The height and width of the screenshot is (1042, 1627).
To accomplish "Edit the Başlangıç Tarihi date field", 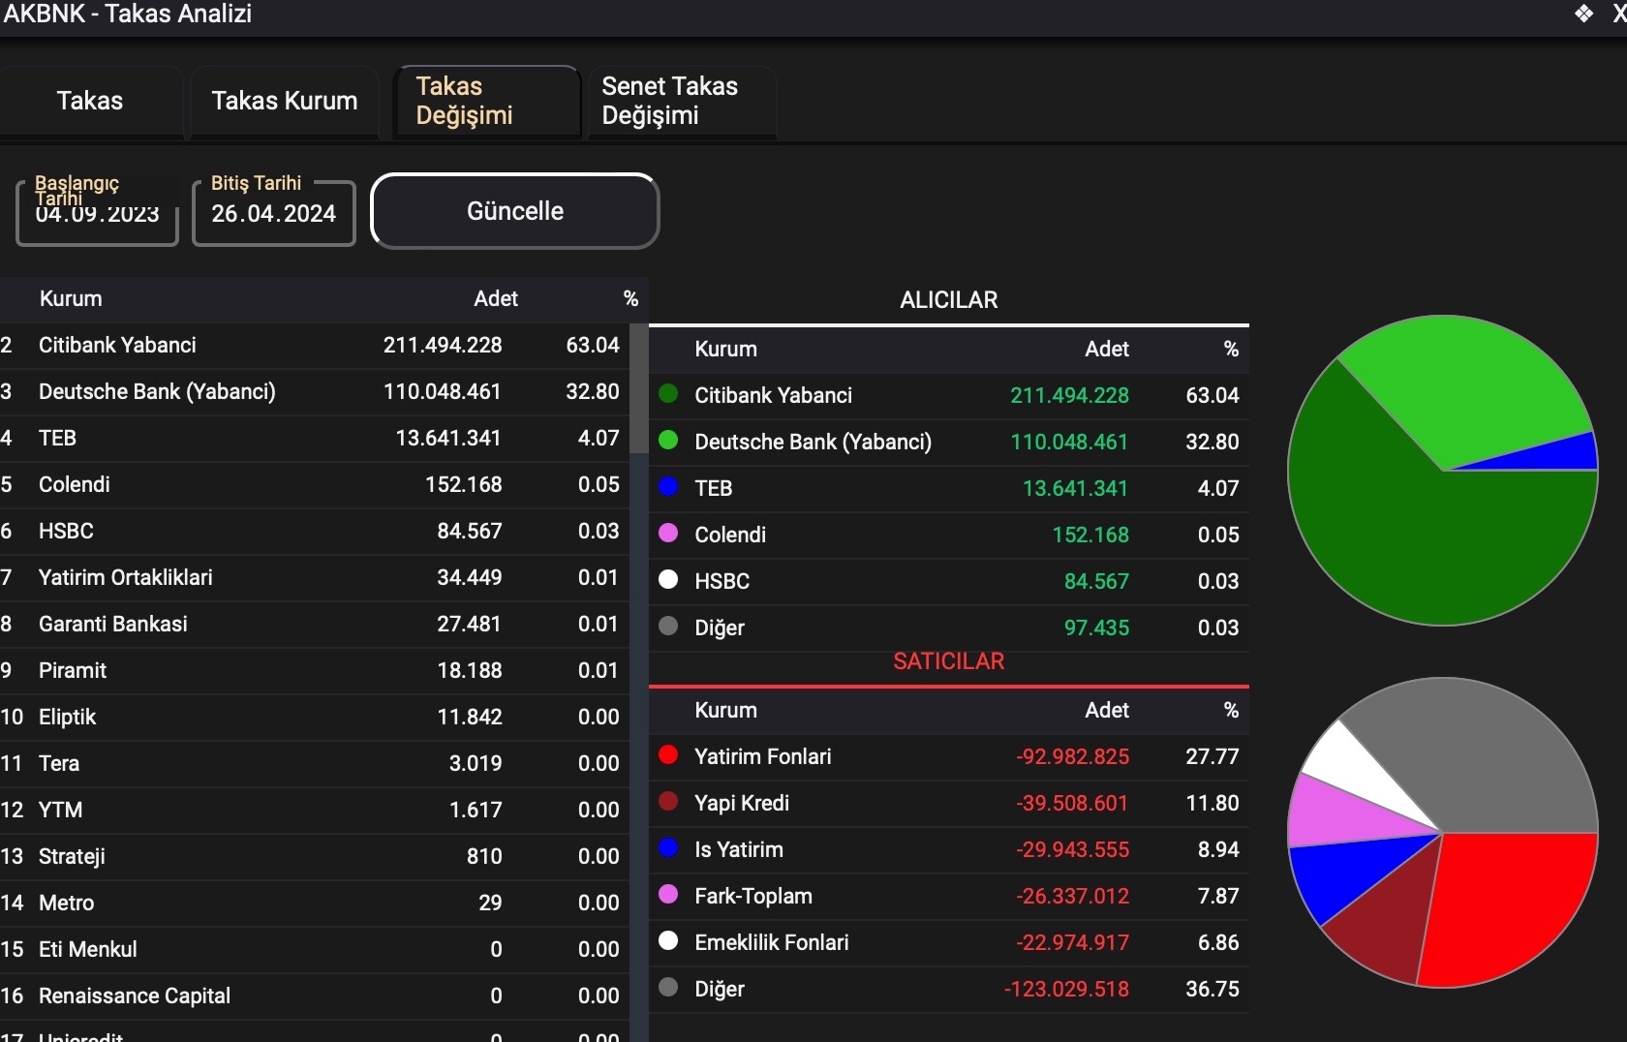I will (97, 213).
